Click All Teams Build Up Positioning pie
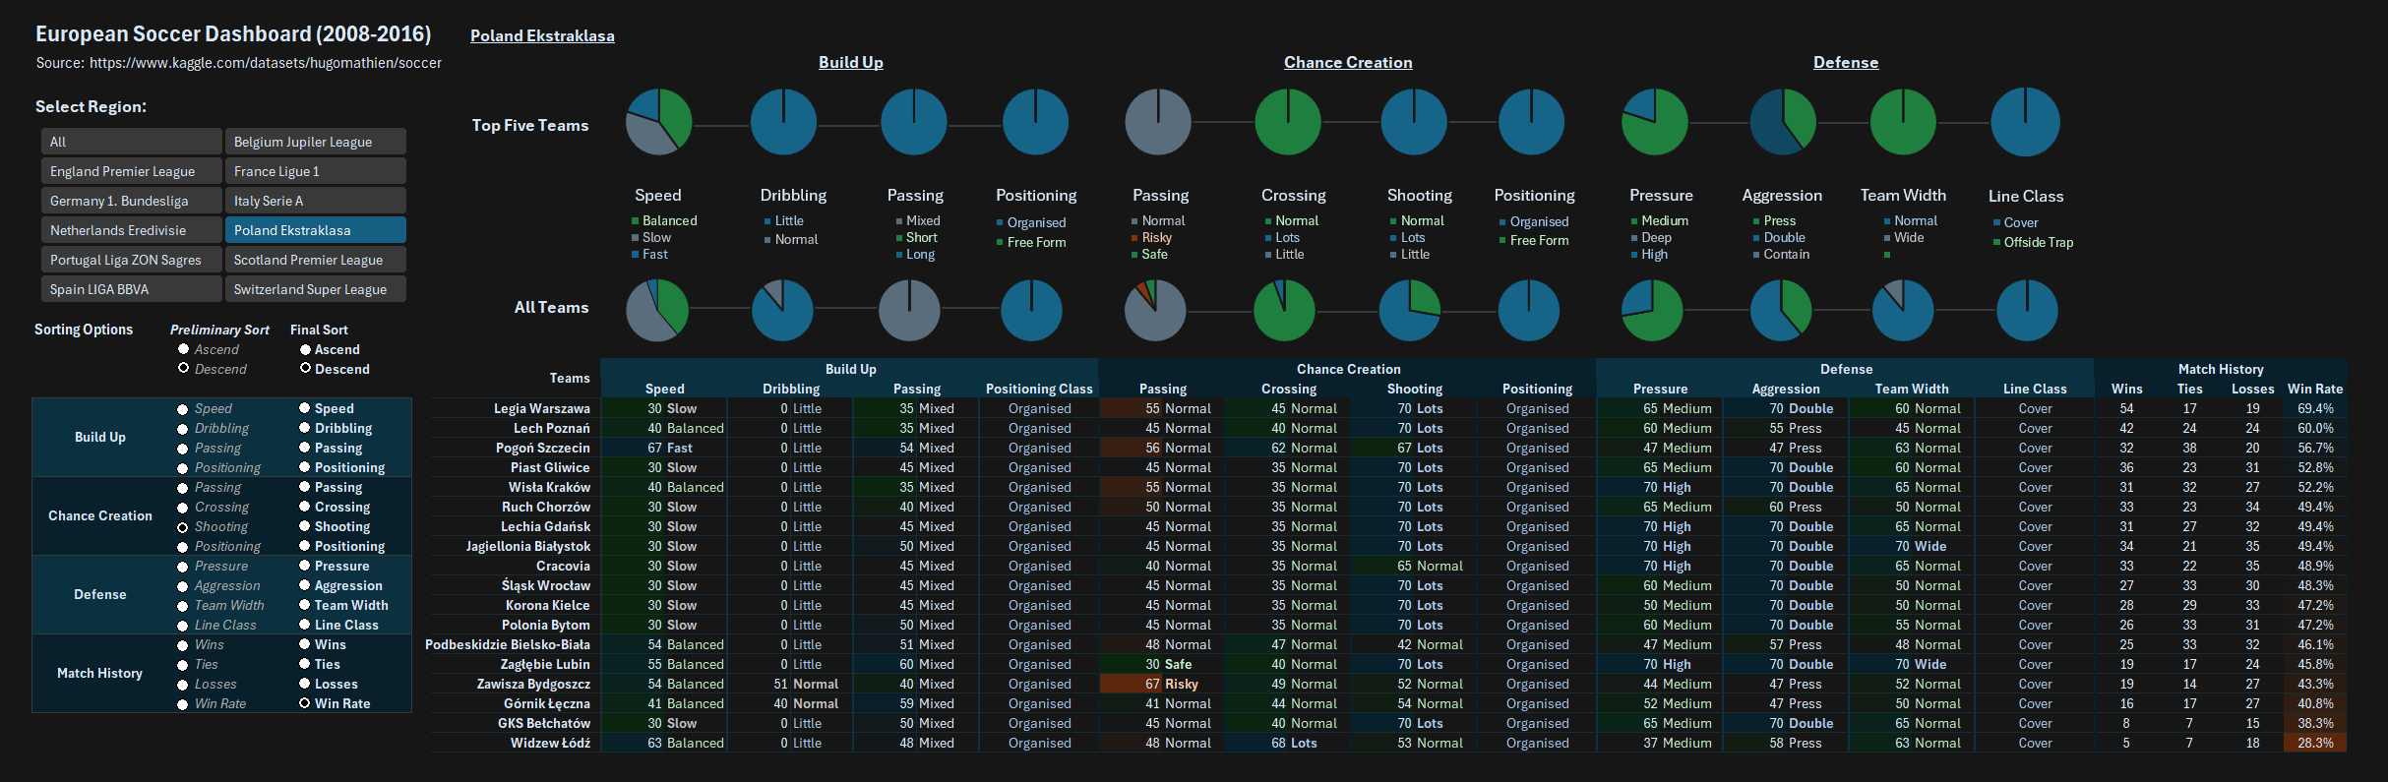Viewport: 2388px width, 782px height. [1031, 310]
